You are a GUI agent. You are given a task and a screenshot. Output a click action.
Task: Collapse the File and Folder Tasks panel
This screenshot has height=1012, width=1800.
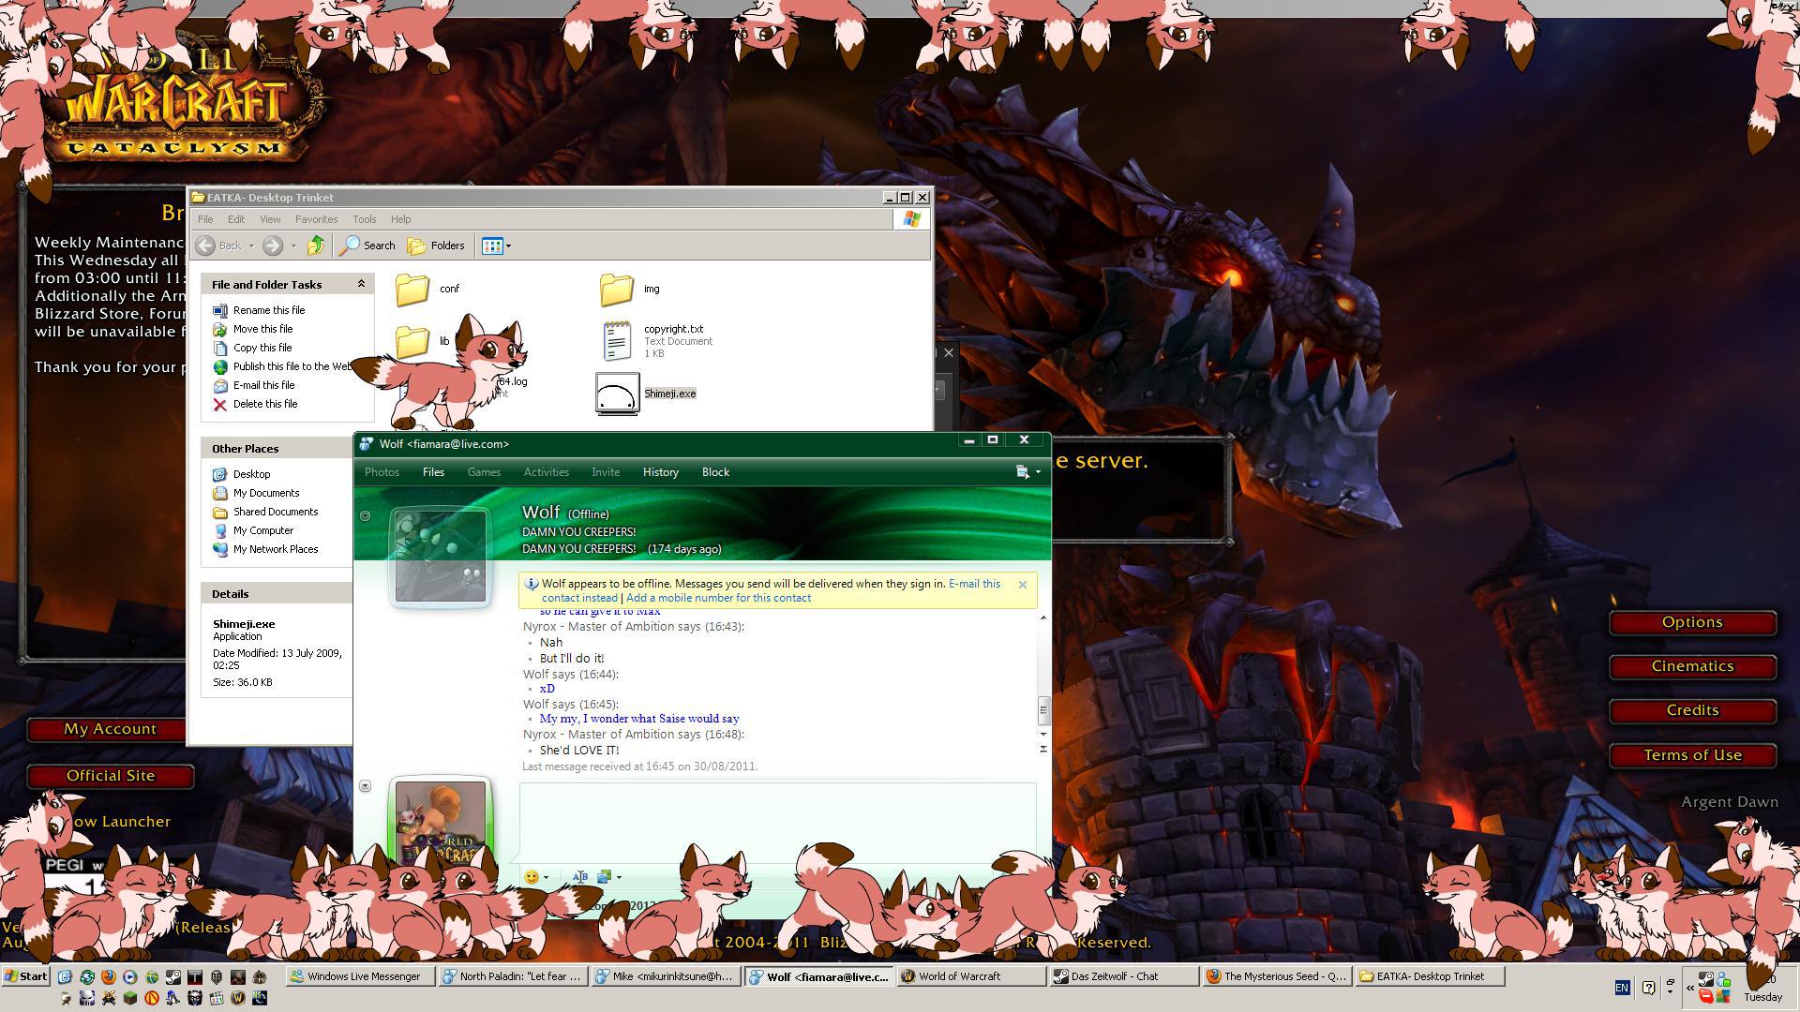coord(361,284)
